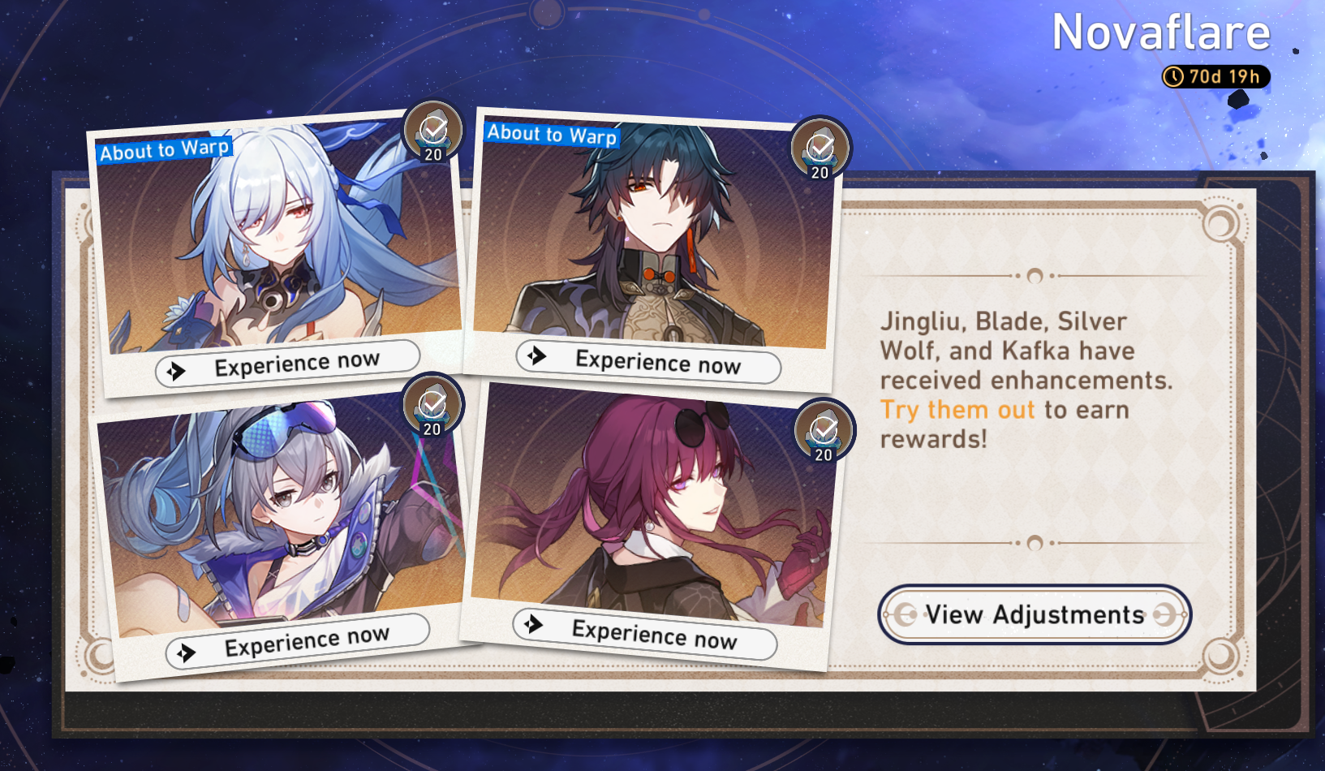Click Blade's claimed reward badge icon
Screen dimensions: 1325x771
[x=820, y=149]
